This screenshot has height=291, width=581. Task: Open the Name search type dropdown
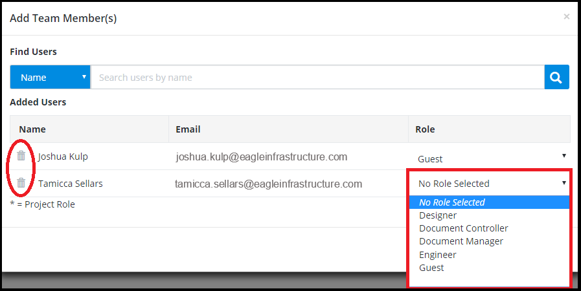point(50,78)
